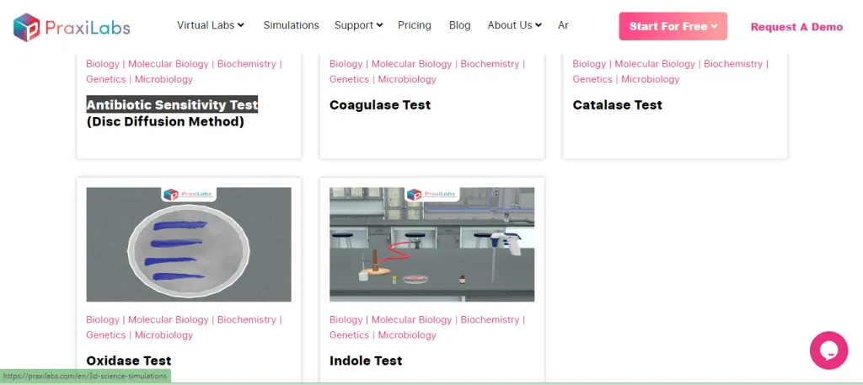Select Biochemistry tag on Oxidase Test card
Image resolution: width=863 pixels, height=385 pixels.
click(x=247, y=319)
